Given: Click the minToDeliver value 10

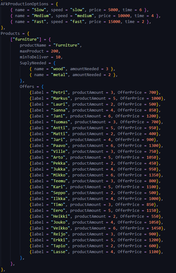Looking at the screenshot, I should pos(58,57).
